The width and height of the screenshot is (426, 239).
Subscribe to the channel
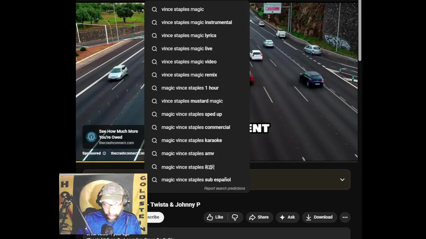(x=155, y=217)
